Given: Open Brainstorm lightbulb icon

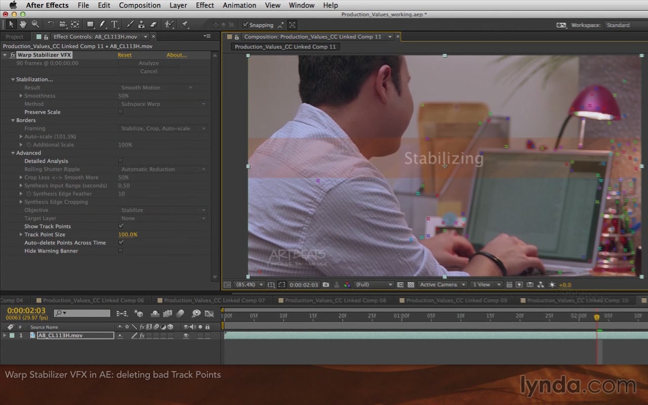Looking at the screenshot, I should [x=196, y=314].
